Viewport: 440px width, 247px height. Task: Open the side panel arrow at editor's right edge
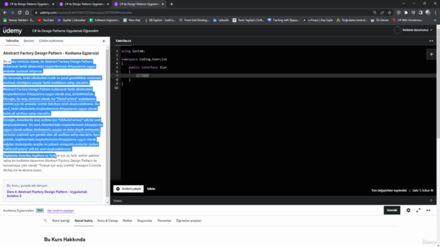pos(432,54)
